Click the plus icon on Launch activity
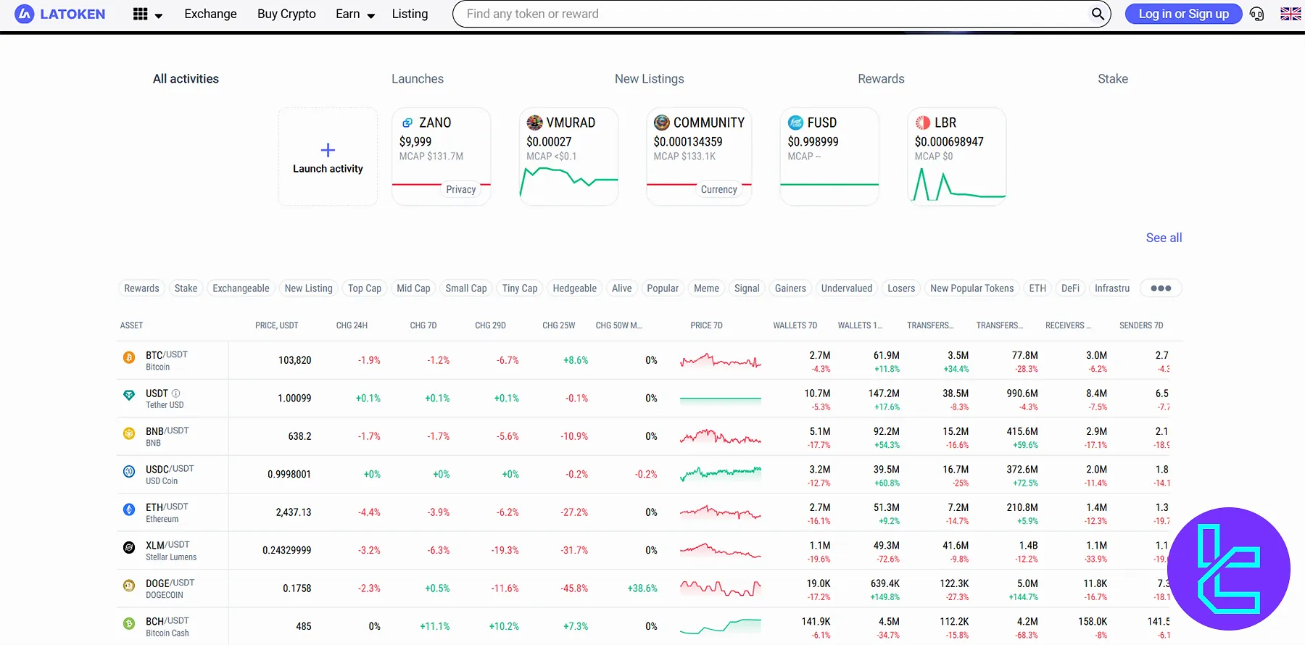Screen dimensions: 1305x645 328,150
